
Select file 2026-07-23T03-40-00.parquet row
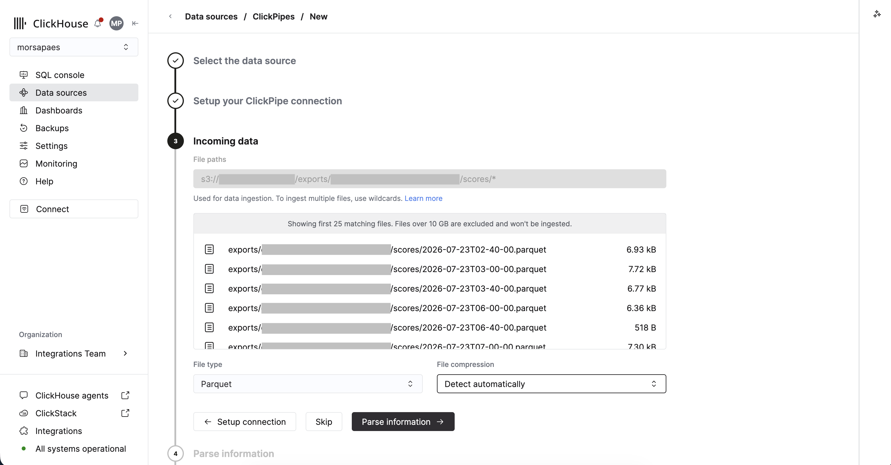point(430,288)
